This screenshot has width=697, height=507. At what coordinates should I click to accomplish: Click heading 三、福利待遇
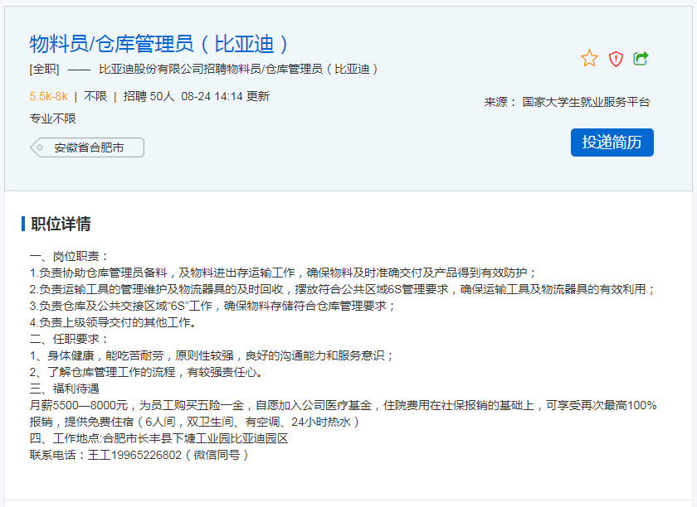point(65,389)
